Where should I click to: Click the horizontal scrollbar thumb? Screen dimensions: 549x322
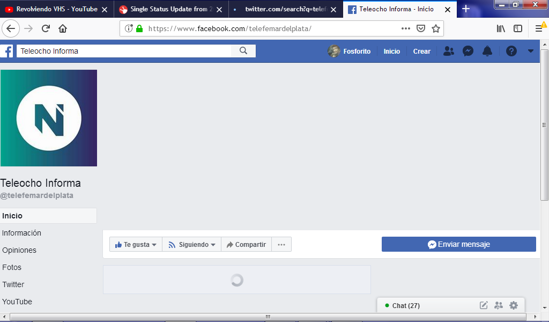click(268, 317)
